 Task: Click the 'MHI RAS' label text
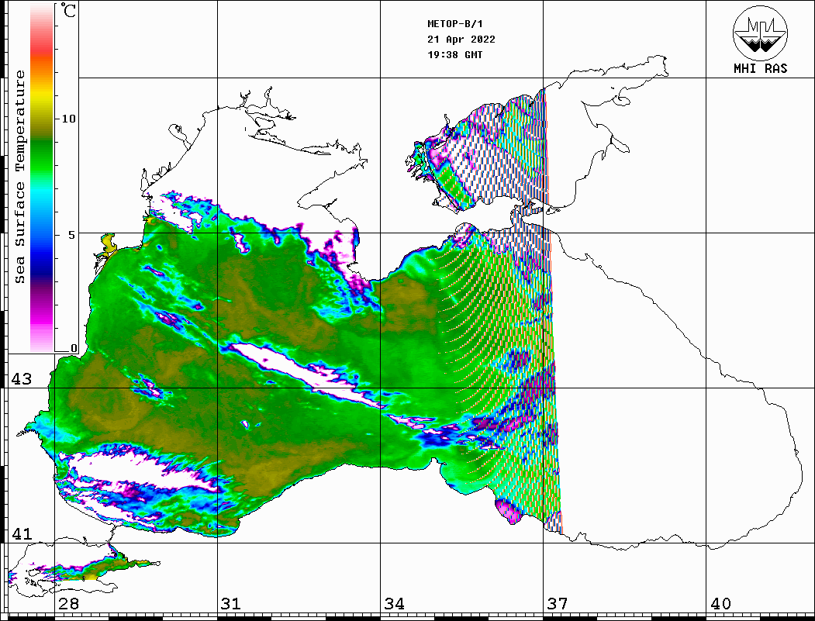[760, 68]
